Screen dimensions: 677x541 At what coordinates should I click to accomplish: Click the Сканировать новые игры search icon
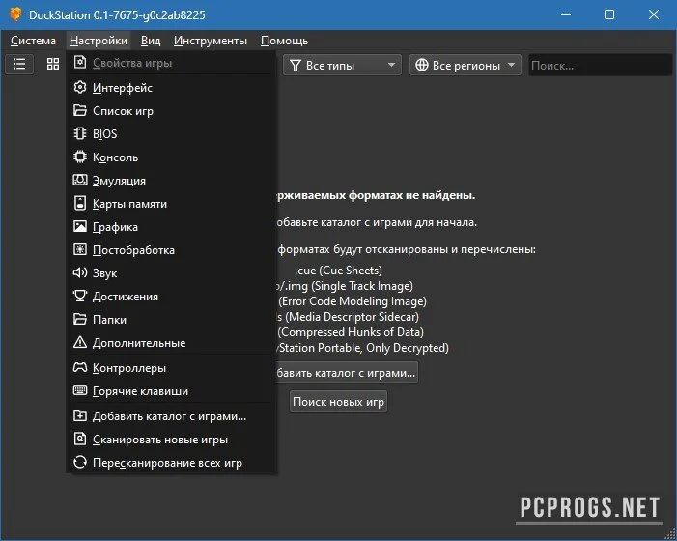click(80, 440)
